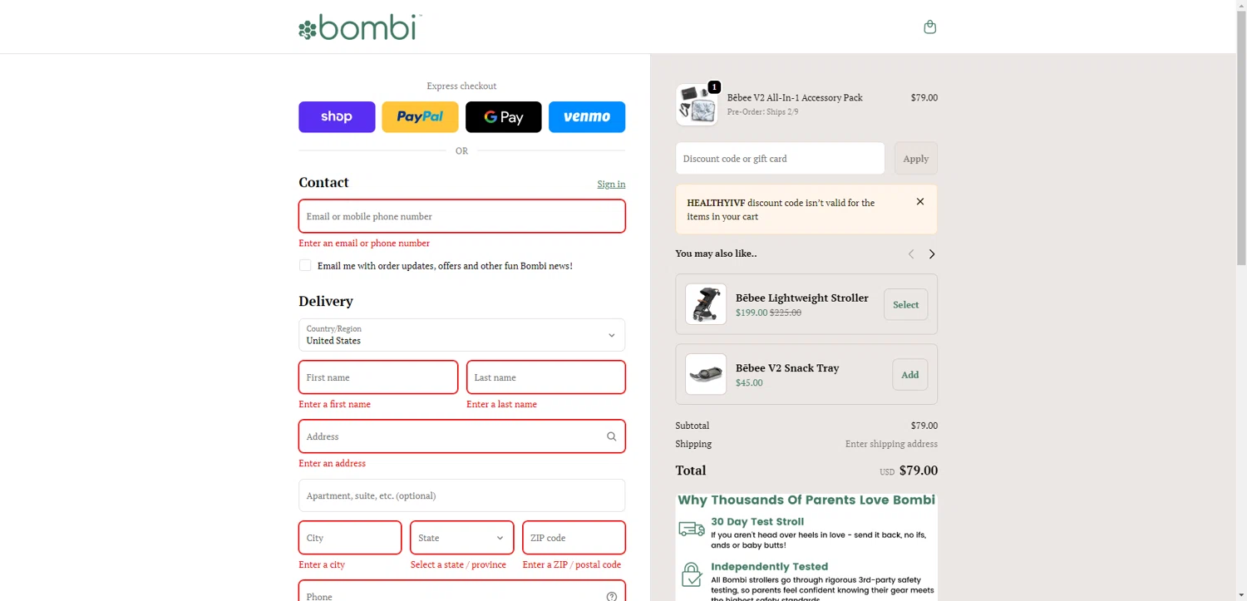Click the Apply discount button
This screenshot has height=601, width=1247.
(x=915, y=158)
